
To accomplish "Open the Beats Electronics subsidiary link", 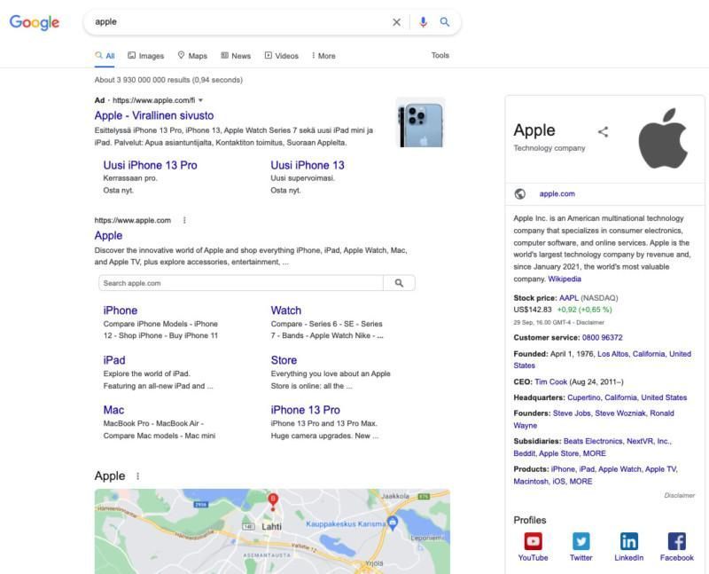I will [593, 441].
